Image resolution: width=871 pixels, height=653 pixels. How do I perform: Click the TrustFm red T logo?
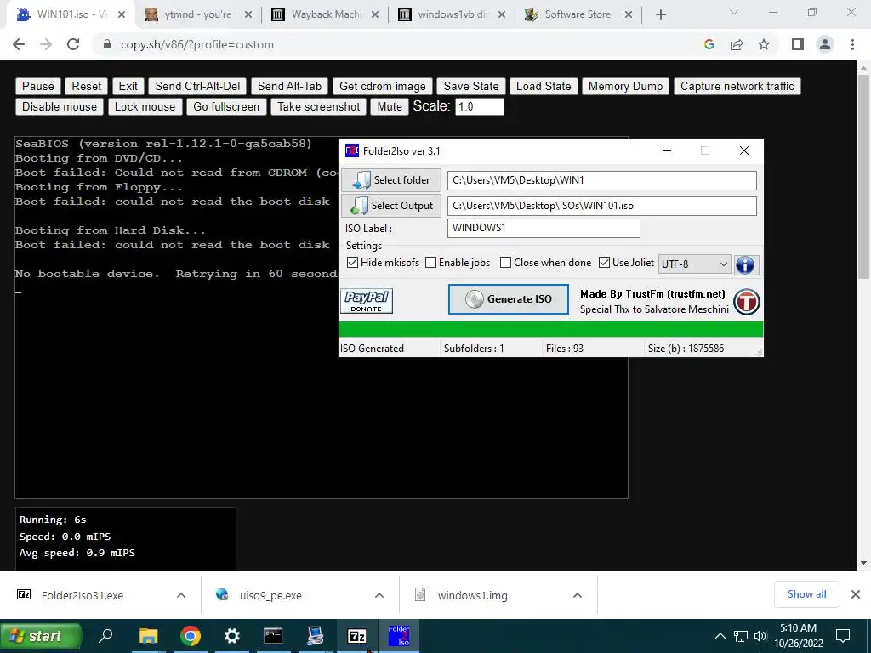[x=746, y=302]
